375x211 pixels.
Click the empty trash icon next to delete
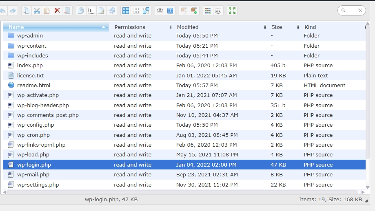coord(67,11)
